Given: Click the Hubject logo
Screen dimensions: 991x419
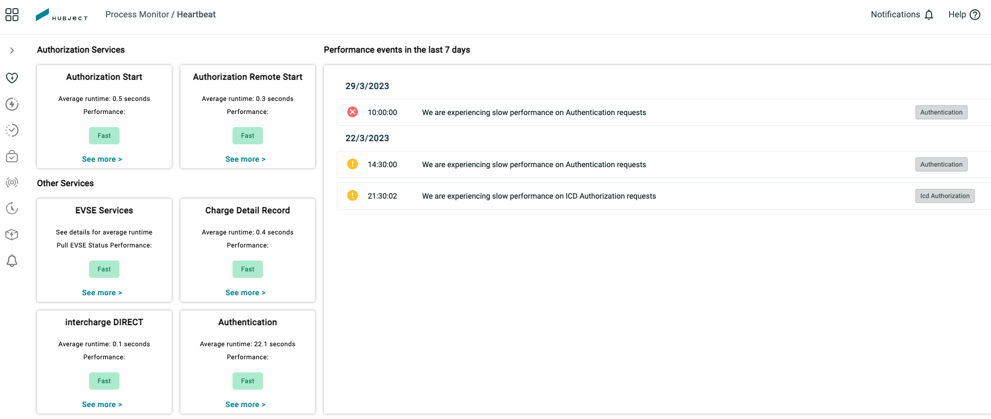Looking at the screenshot, I should (61, 15).
